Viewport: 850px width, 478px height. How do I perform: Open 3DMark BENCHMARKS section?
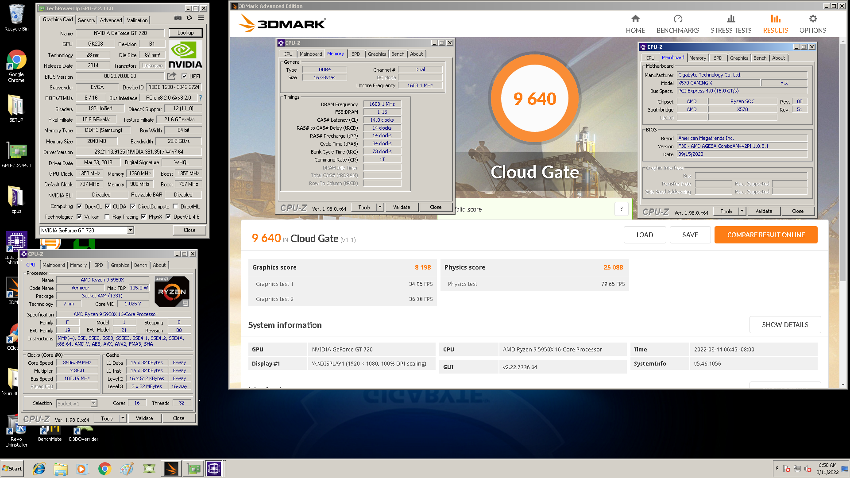pyautogui.click(x=678, y=24)
